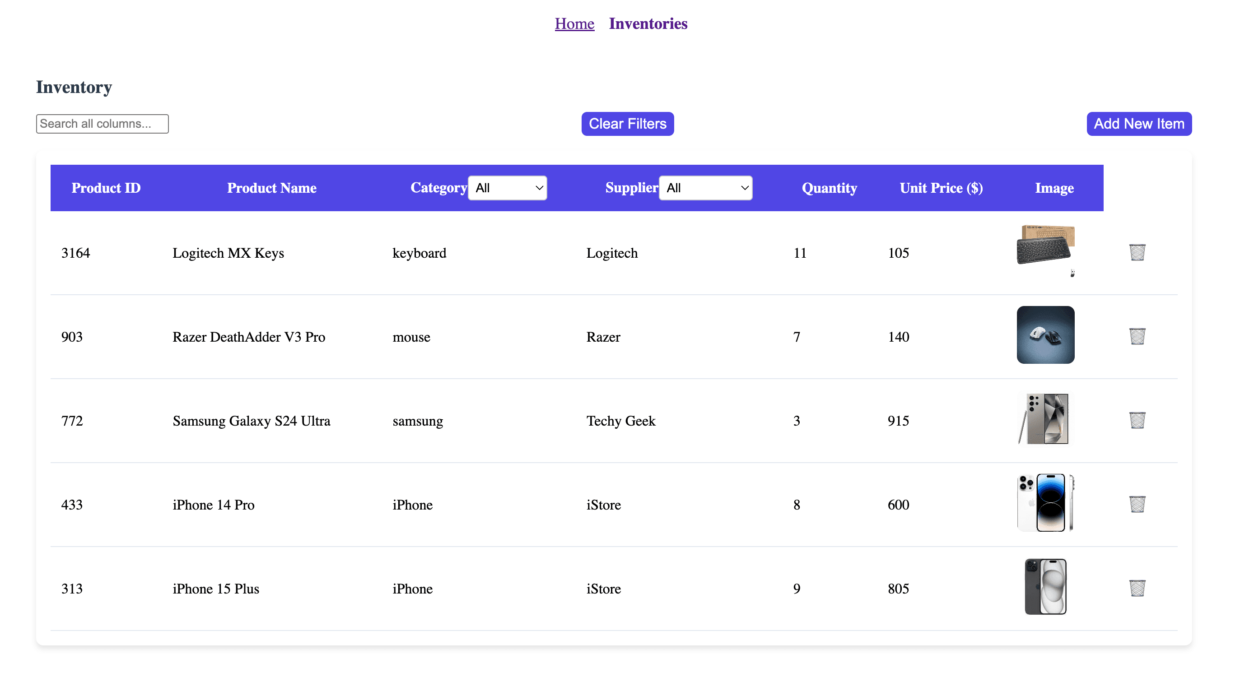Open the Razer DeathAdder V3 Pro image
The image size is (1240, 677).
coord(1045,335)
